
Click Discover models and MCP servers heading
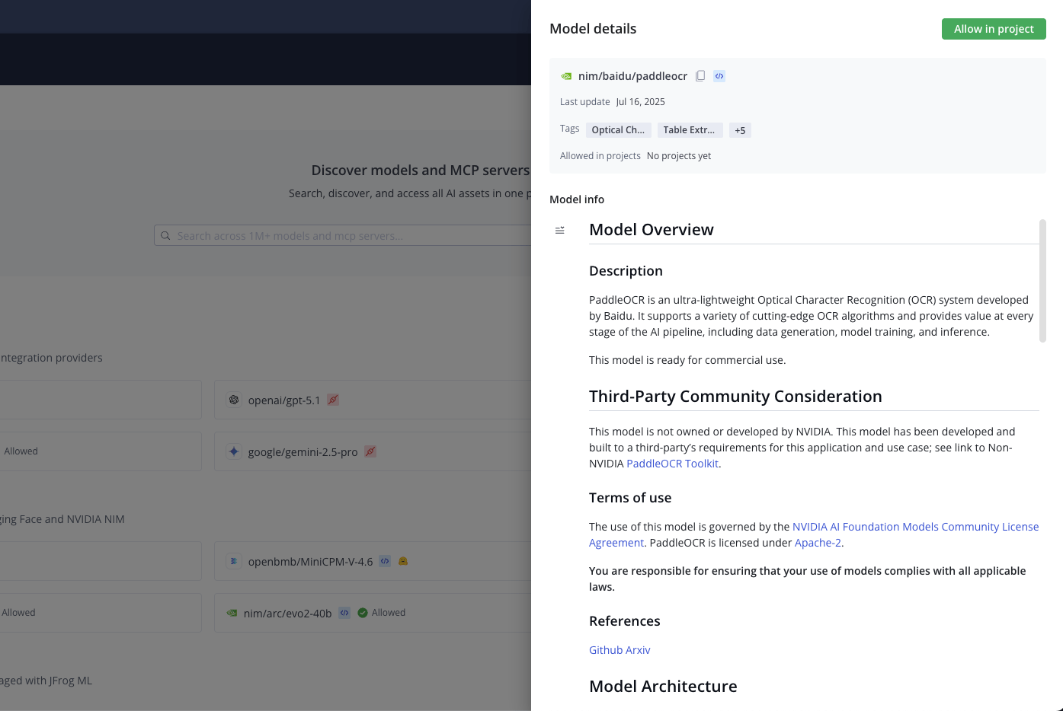[421, 171]
